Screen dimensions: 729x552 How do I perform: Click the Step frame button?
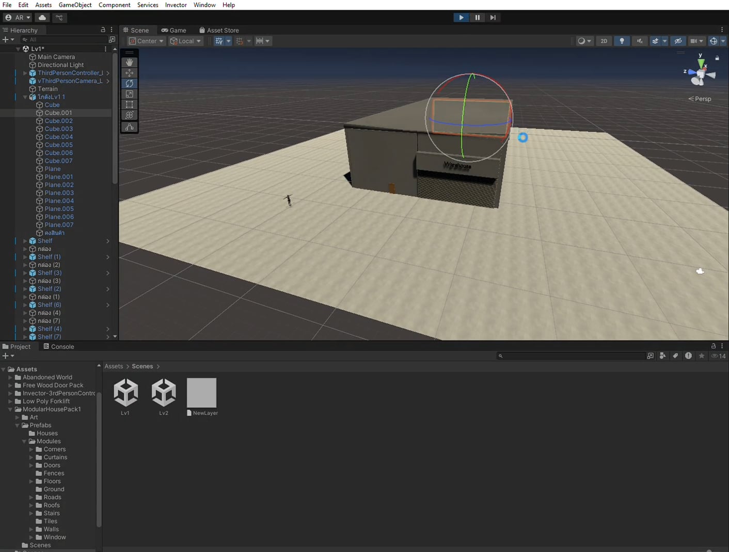click(493, 18)
